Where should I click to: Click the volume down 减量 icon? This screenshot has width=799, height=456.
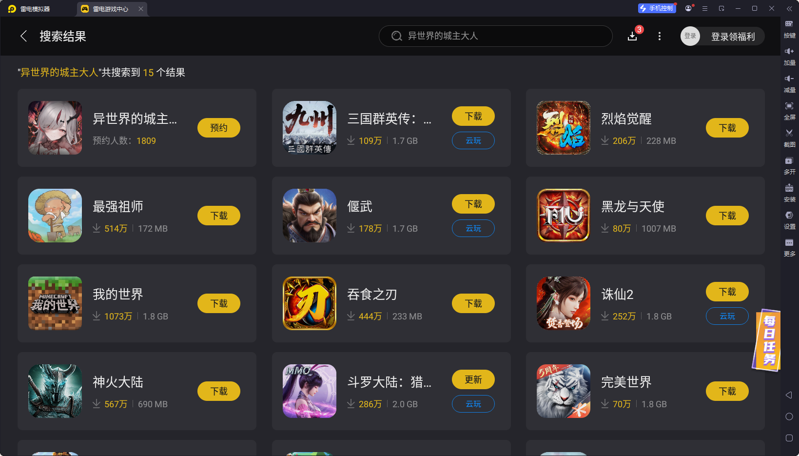(x=789, y=83)
